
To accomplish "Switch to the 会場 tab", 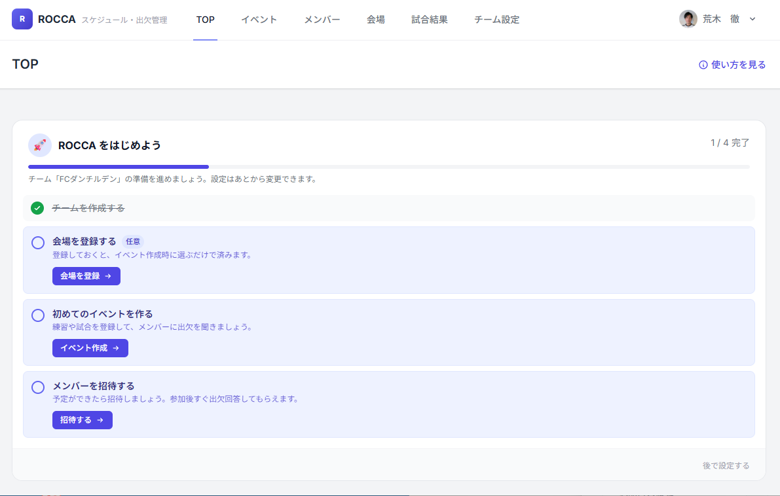I will point(375,20).
